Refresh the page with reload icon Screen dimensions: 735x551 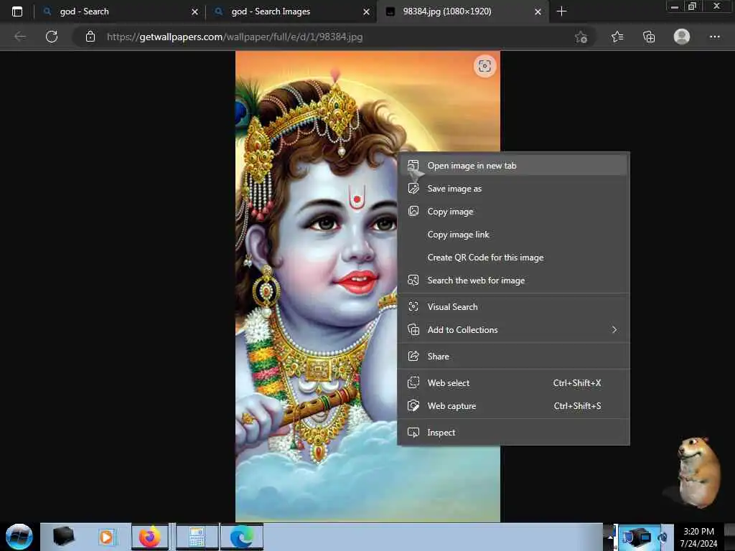[52, 37]
